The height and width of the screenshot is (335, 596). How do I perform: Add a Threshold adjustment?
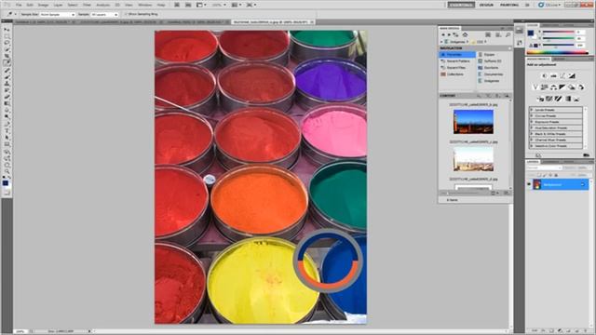[x=558, y=99]
